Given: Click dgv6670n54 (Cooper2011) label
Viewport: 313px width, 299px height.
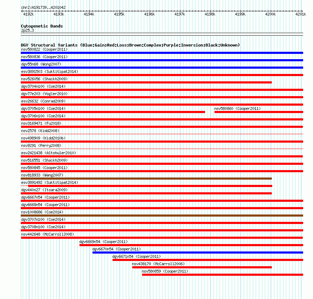Looking at the screenshot, I should coord(116,249).
